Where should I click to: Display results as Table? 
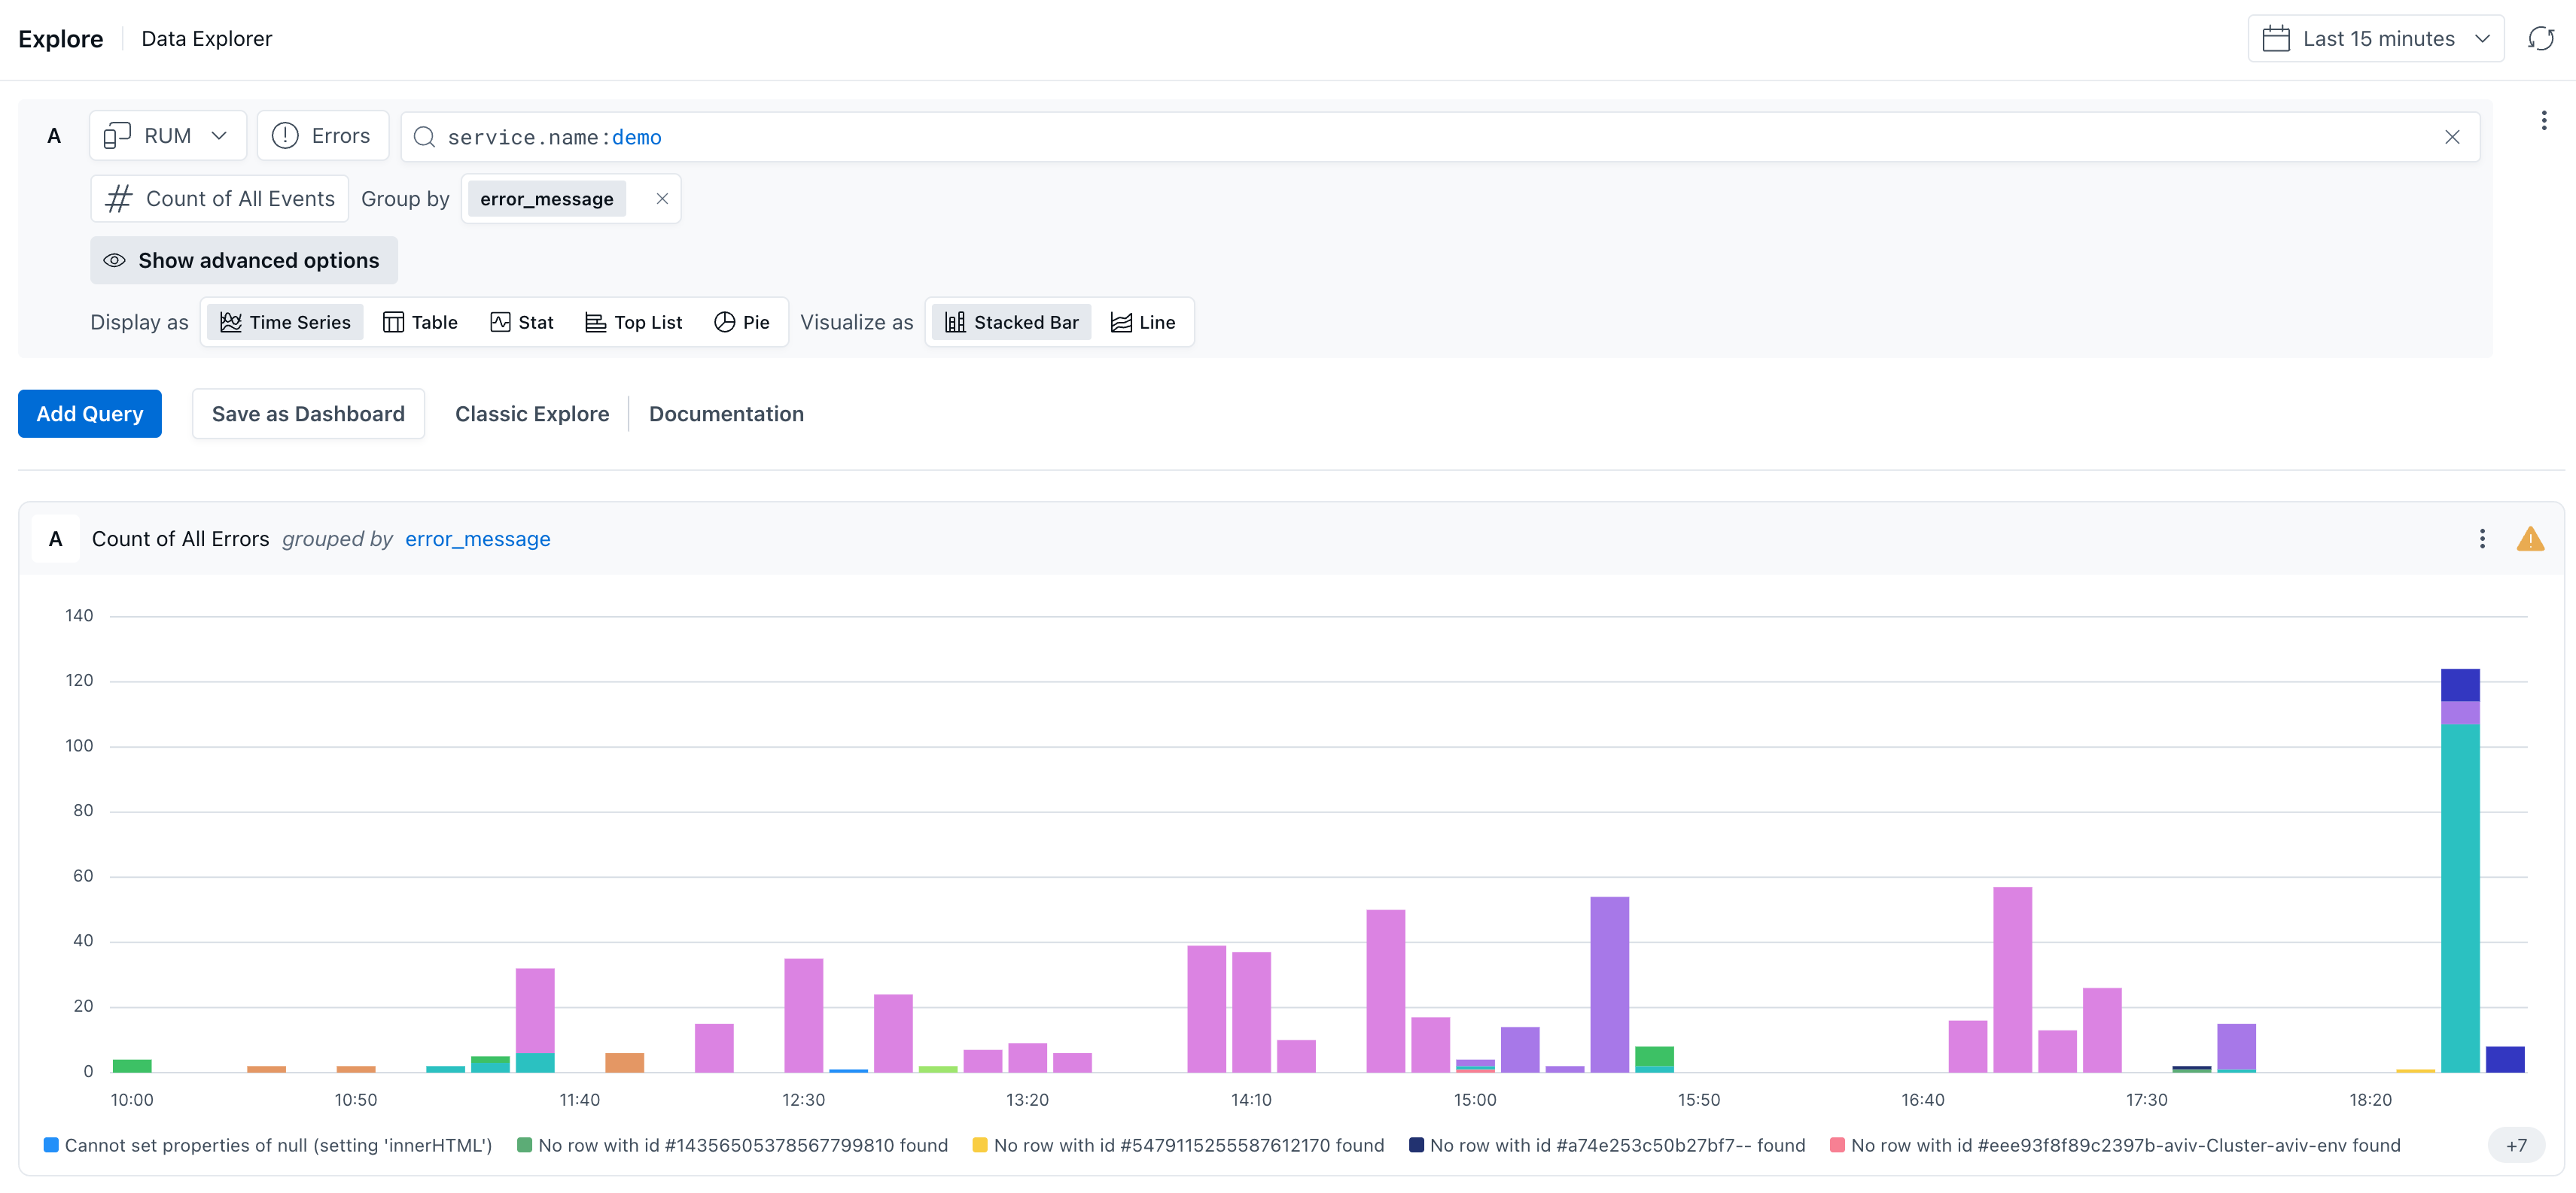point(420,323)
